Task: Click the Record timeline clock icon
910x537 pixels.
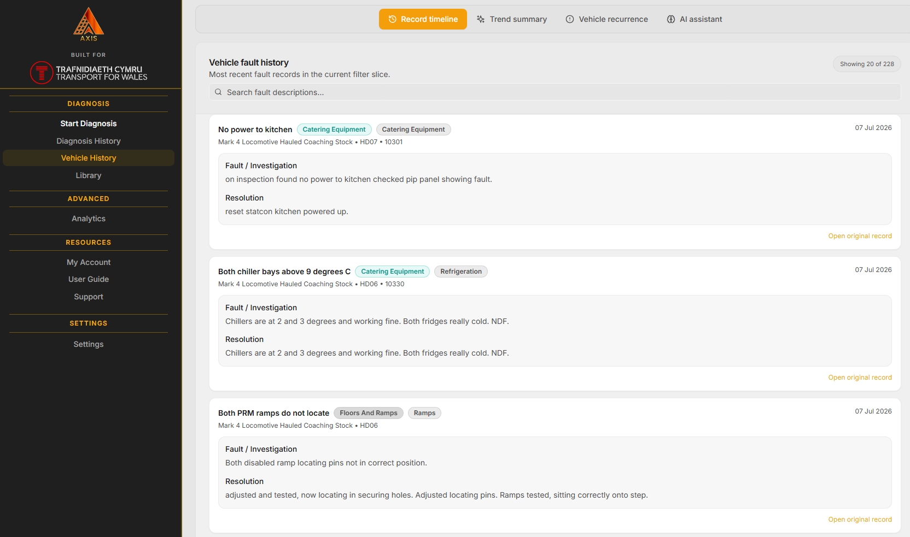Action: tap(392, 19)
